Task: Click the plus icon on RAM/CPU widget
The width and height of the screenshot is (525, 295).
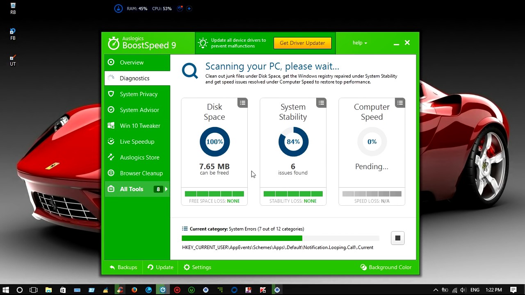Action: click(189, 8)
